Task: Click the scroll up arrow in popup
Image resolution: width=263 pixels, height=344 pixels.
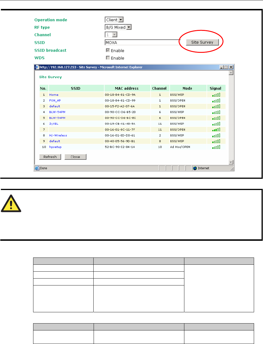Action: click(231, 73)
